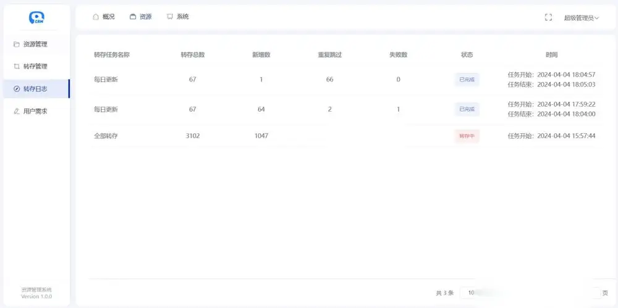Click 任务开始 2024-04-04 15:57:44 timestamp

pyautogui.click(x=552, y=136)
